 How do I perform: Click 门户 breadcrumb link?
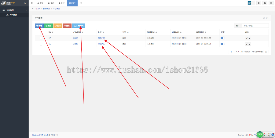tap(38, 9)
